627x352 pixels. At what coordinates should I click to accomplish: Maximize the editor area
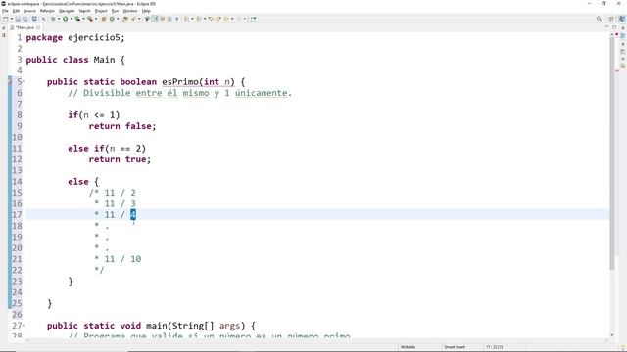614,27
